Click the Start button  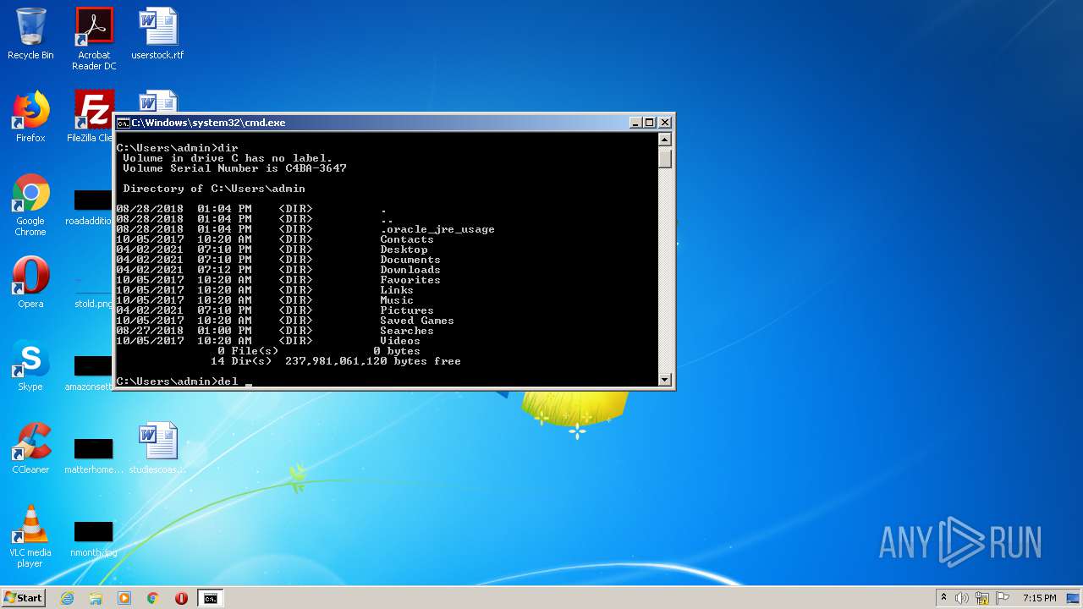click(x=24, y=598)
